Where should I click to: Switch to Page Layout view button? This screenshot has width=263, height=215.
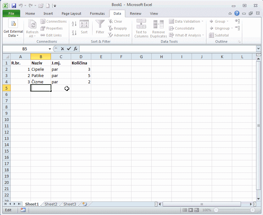tap(191, 210)
